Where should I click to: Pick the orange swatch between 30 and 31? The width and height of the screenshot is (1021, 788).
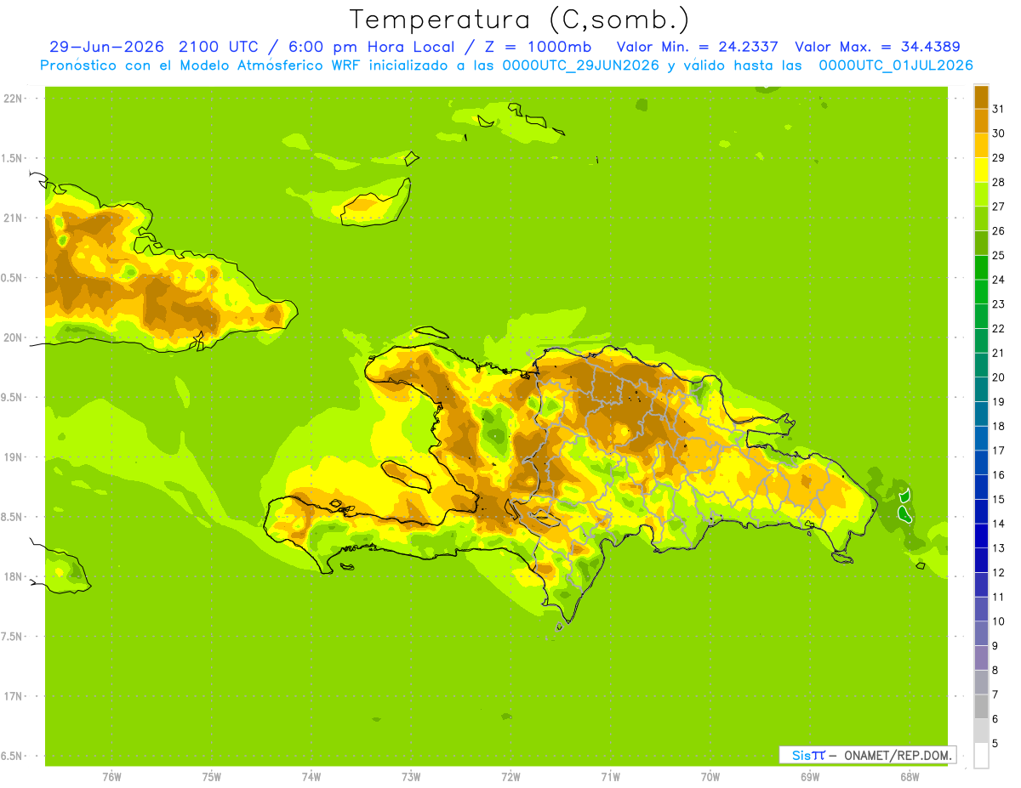point(981,121)
